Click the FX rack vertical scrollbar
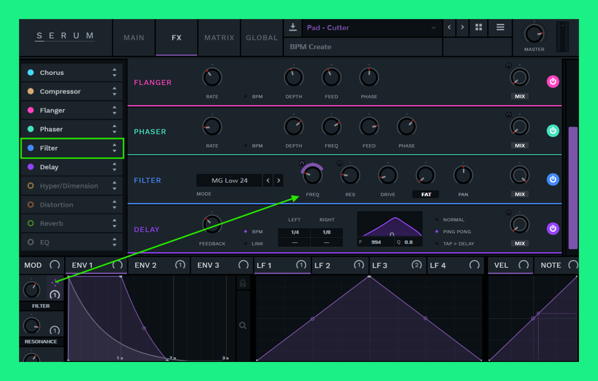 tap(573, 187)
